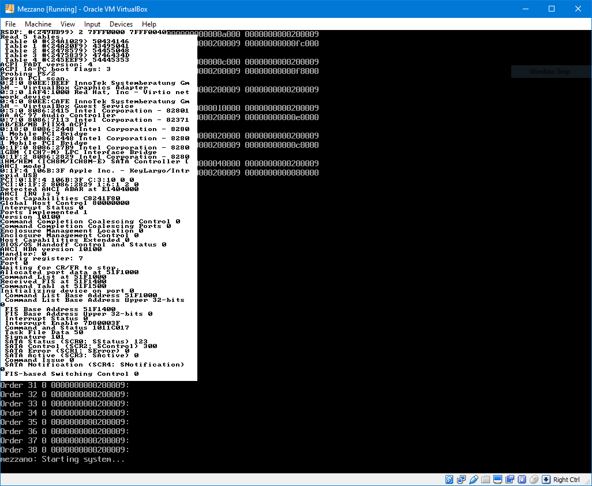Click the 'Signature 101' line
Viewport: 592px width, 486px height.
click(x=35, y=337)
